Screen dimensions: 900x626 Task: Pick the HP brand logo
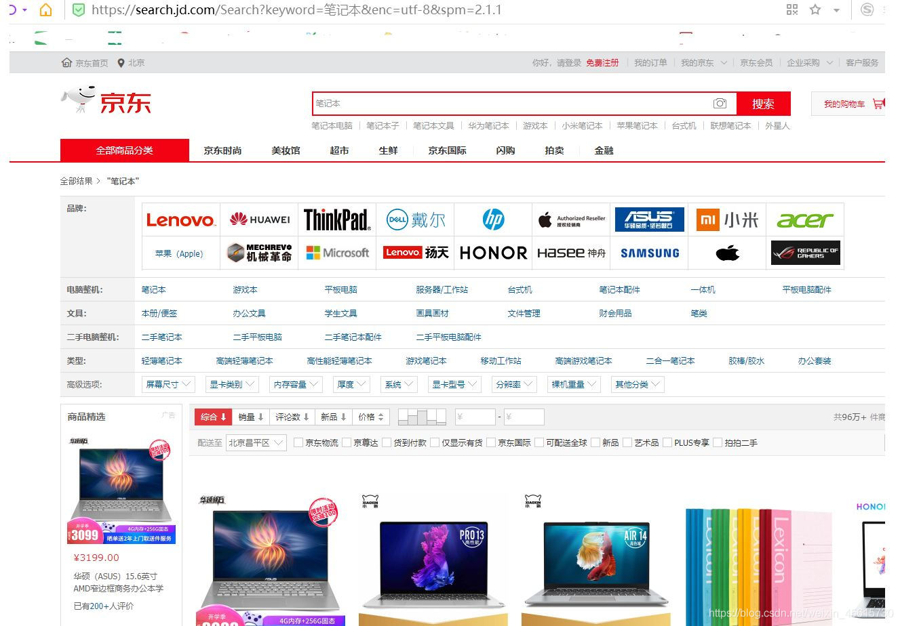pos(493,220)
